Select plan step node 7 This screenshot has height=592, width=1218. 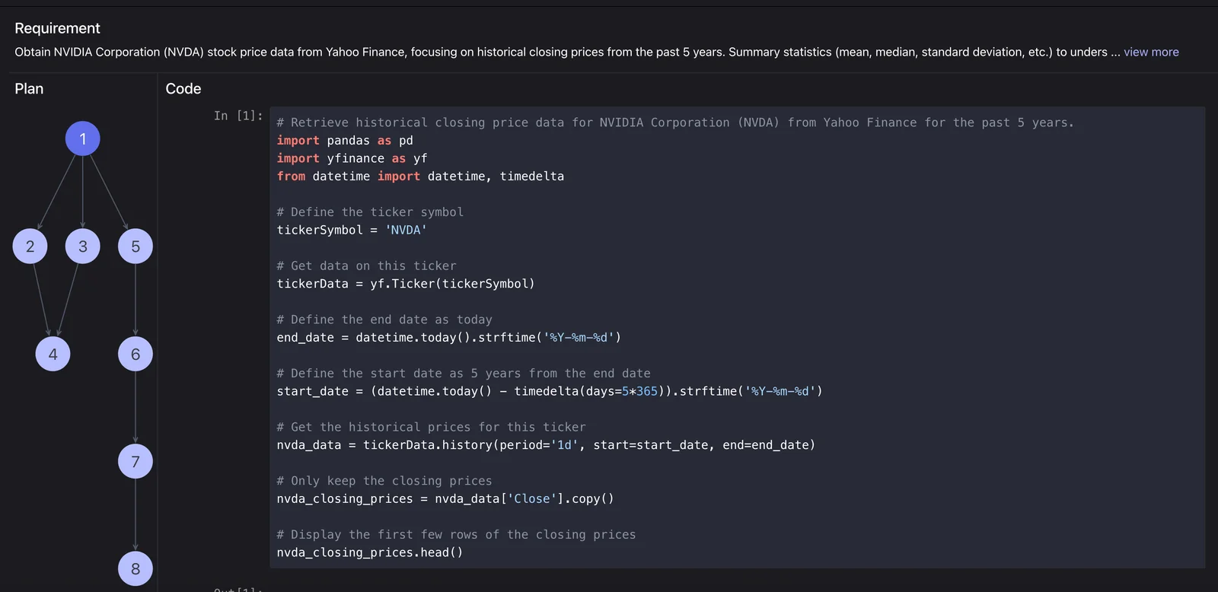pyautogui.click(x=136, y=462)
